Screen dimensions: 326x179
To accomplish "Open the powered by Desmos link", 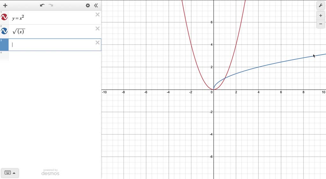I will pyautogui.click(x=50, y=172).
